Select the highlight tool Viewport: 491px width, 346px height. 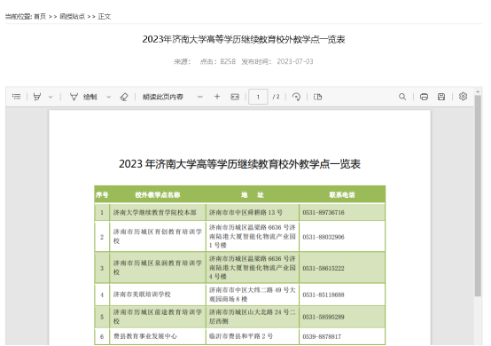click(x=37, y=97)
